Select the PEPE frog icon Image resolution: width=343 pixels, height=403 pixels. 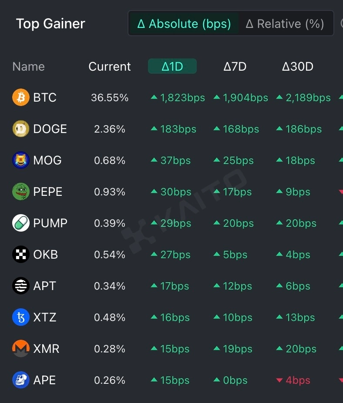(20, 192)
